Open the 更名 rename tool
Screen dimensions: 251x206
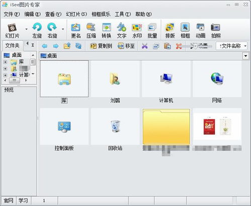pos(76,31)
